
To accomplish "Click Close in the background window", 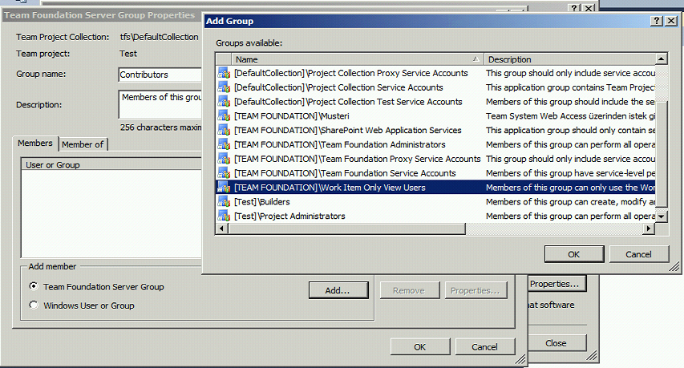I will coord(557,343).
